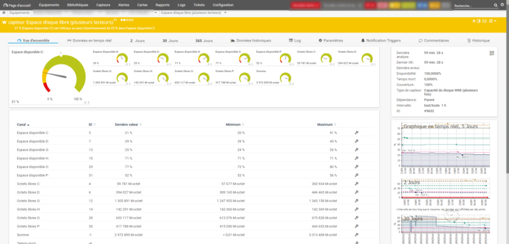
Task: Switch to the Vue d'ensemble tab
Action: tap(34, 41)
